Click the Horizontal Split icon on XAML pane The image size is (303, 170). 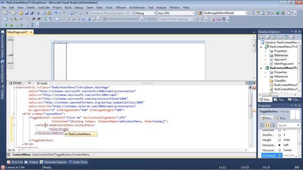click(250, 83)
